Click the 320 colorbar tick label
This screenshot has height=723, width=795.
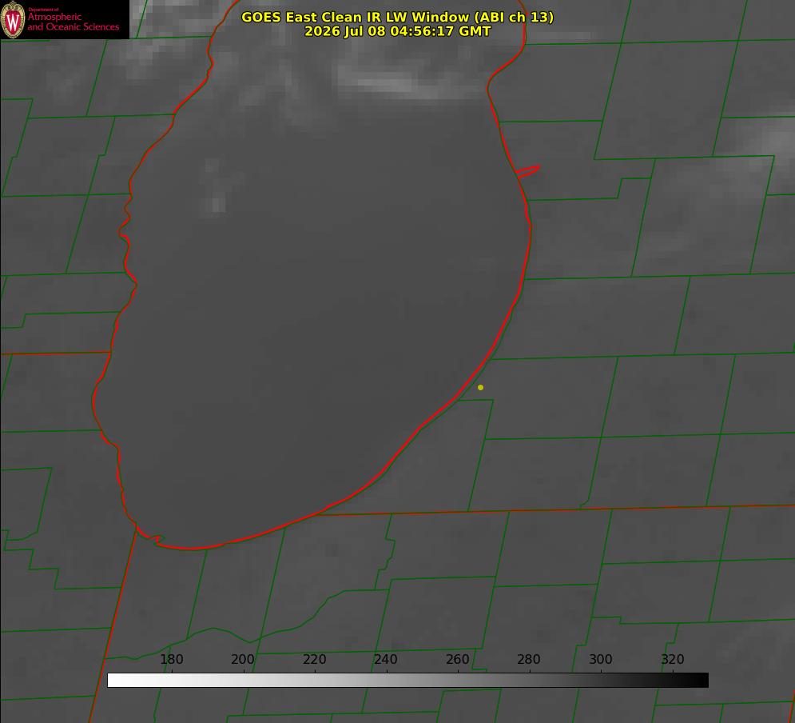pyautogui.click(x=673, y=659)
